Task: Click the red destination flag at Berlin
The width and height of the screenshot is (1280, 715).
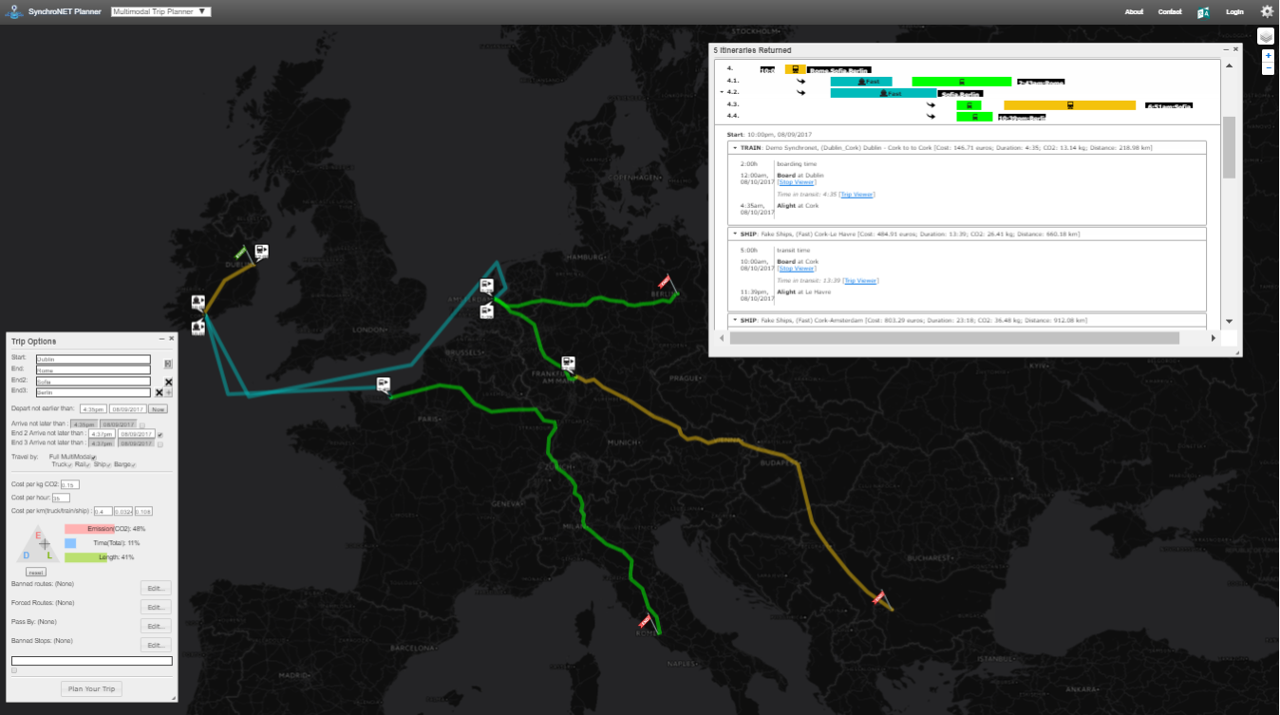Action: (x=668, y=282)
